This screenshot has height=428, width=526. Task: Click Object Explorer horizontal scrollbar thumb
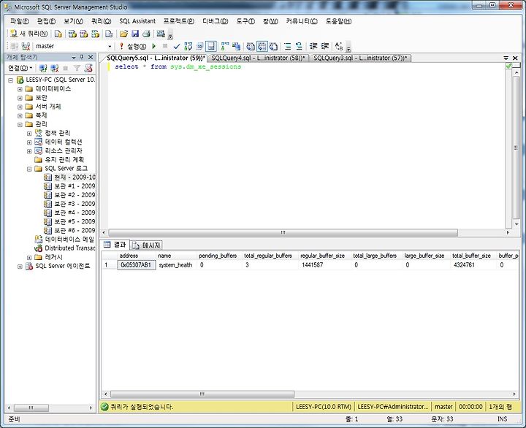pyautogui.click(x=31, y=408)
